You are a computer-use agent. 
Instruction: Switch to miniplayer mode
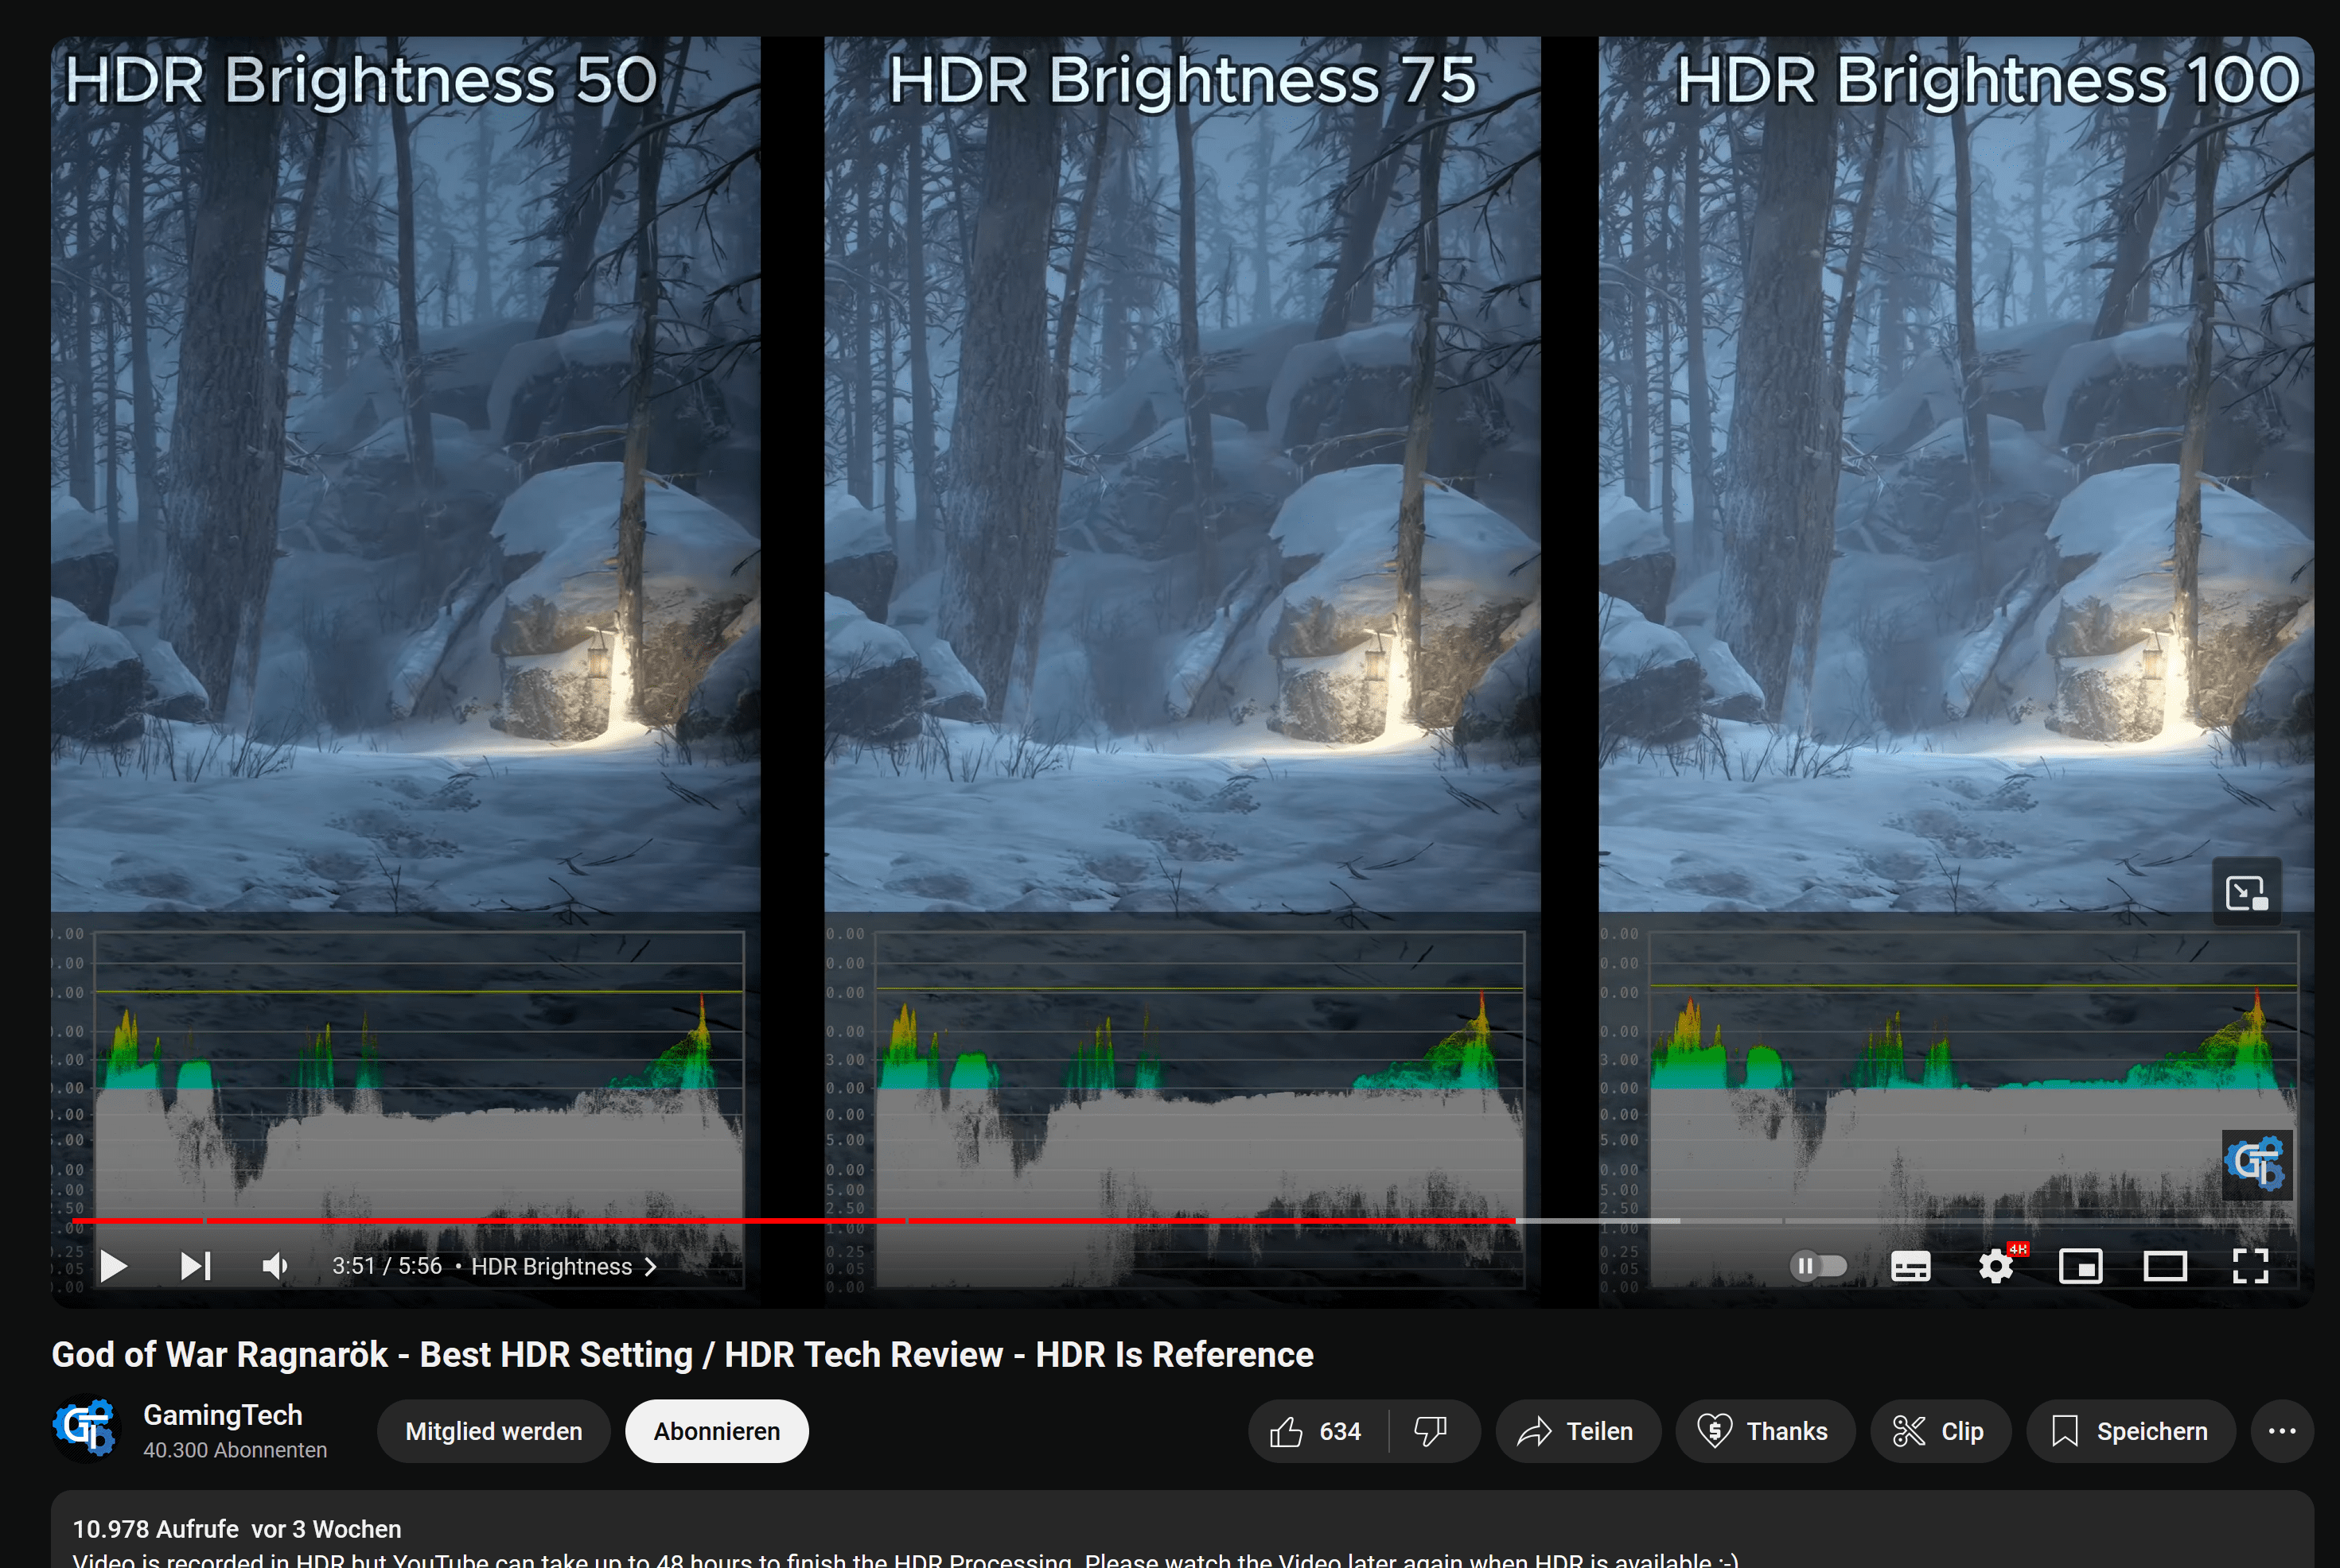(2080, 1267)
